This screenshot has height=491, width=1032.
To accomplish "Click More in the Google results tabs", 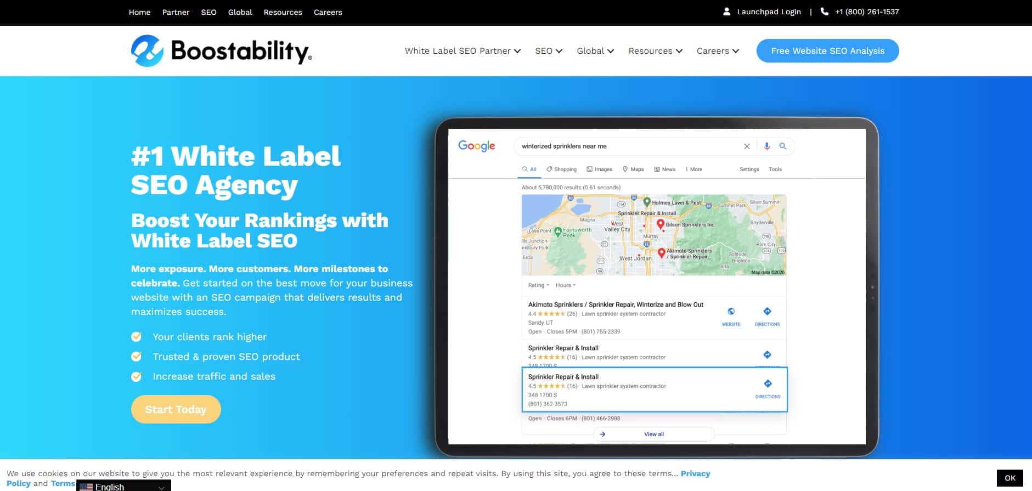I will tap(694, 170).
